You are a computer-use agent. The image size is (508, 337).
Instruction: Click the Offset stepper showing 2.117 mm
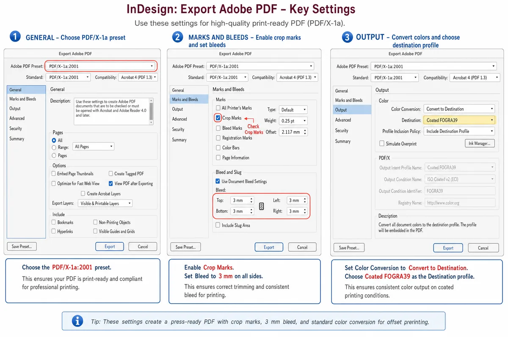(x=293, y=132)
